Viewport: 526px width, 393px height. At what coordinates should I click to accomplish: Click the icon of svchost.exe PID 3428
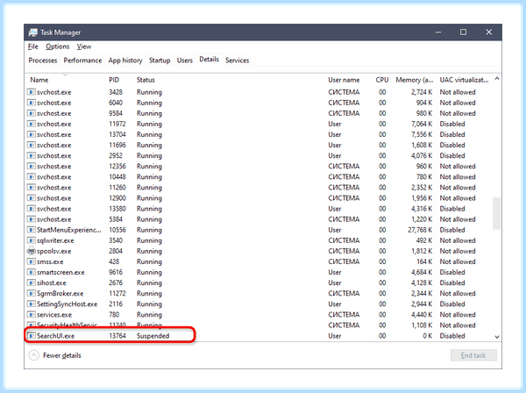pos(32,92)
